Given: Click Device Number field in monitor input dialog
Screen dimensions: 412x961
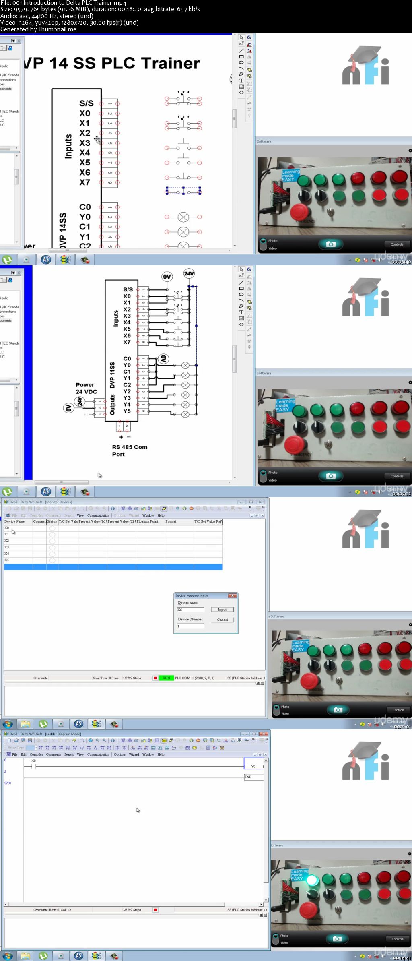Looking at the screenshot, I should pyautogui.click(x=190, y=626).
